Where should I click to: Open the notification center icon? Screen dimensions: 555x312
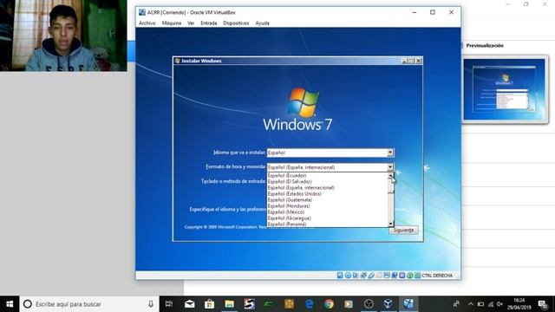coord(543,304)
